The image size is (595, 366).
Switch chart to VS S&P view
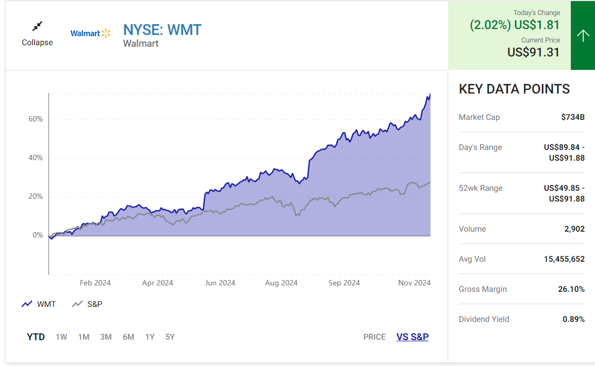coord(412,337)
